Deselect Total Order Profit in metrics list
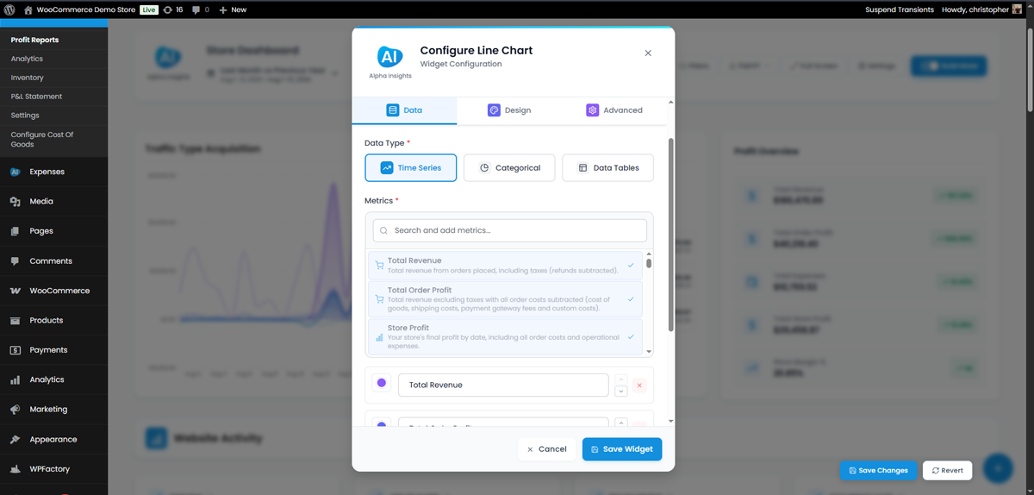Screen dimensions: 1034x495 click(505, 299)
